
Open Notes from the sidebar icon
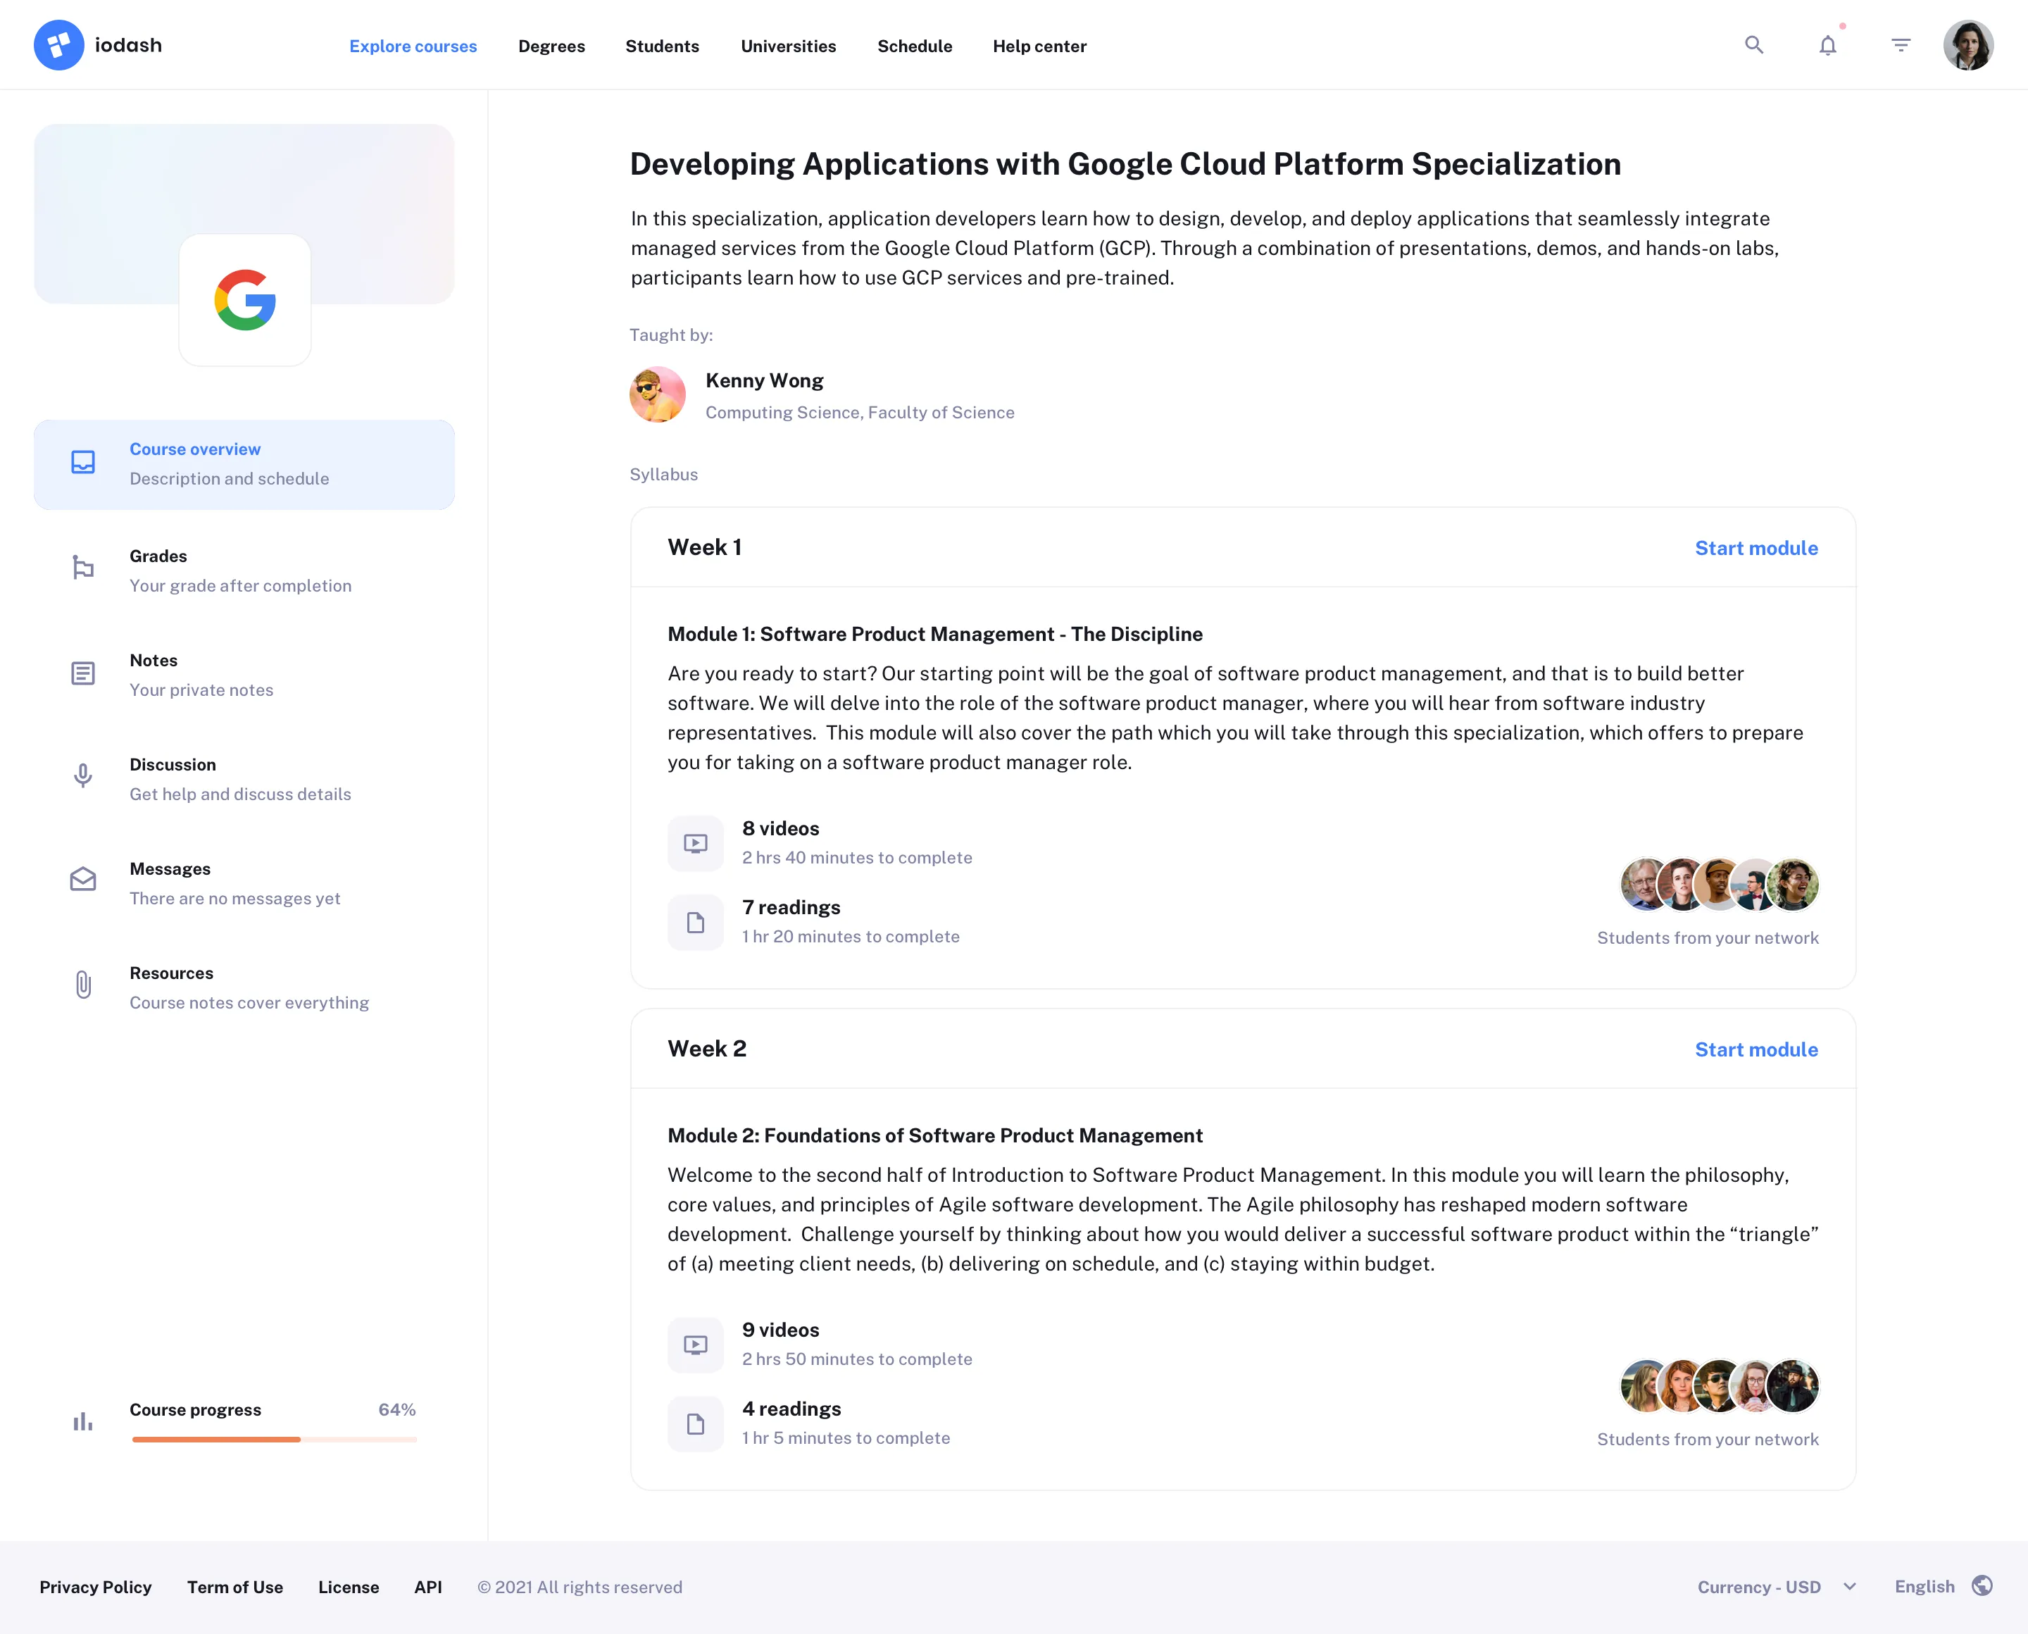click(83, 673)
